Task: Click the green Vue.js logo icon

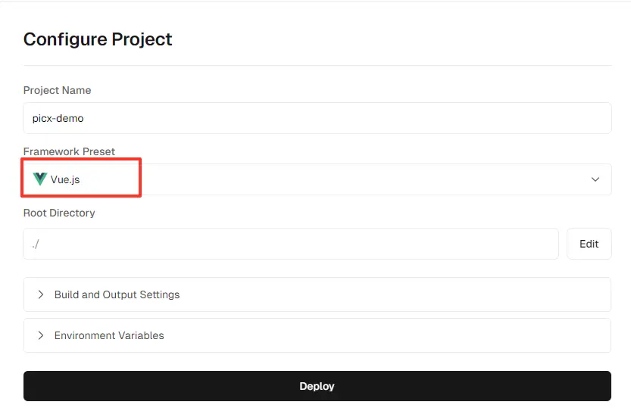Action: click(40, 179)
